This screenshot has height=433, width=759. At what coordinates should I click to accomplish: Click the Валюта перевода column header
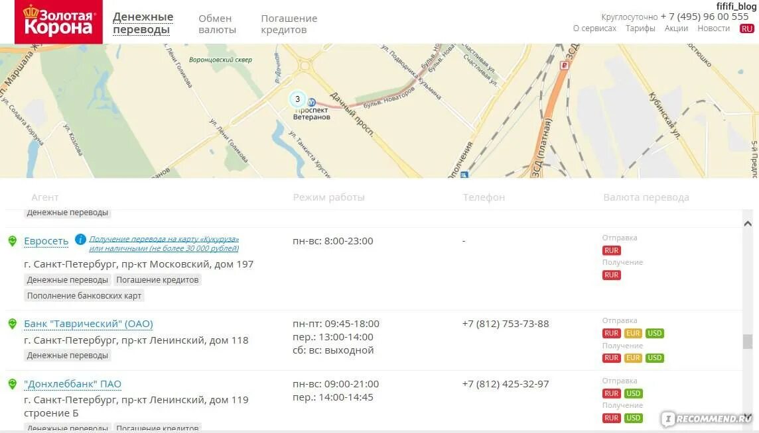[x=646, y=197]
